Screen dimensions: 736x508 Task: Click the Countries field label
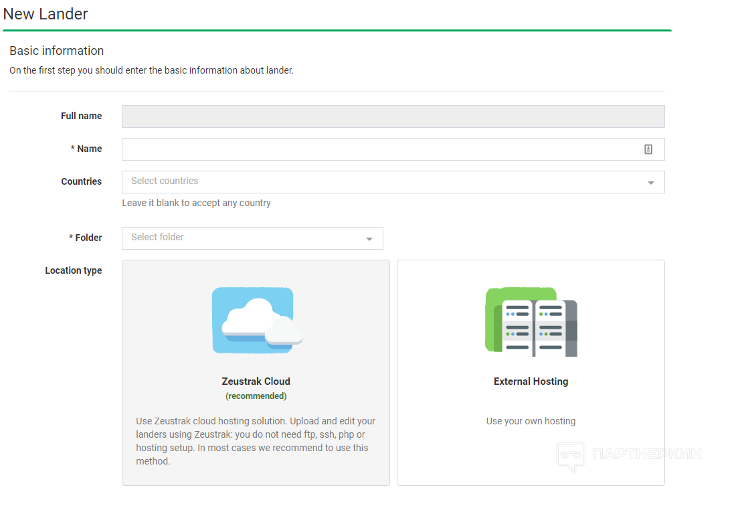[81, 181]
